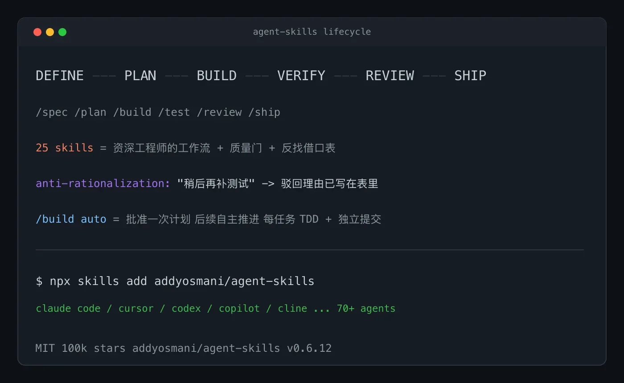
Task: Click the "100k stars" text
Action: [x=94, y=348]
